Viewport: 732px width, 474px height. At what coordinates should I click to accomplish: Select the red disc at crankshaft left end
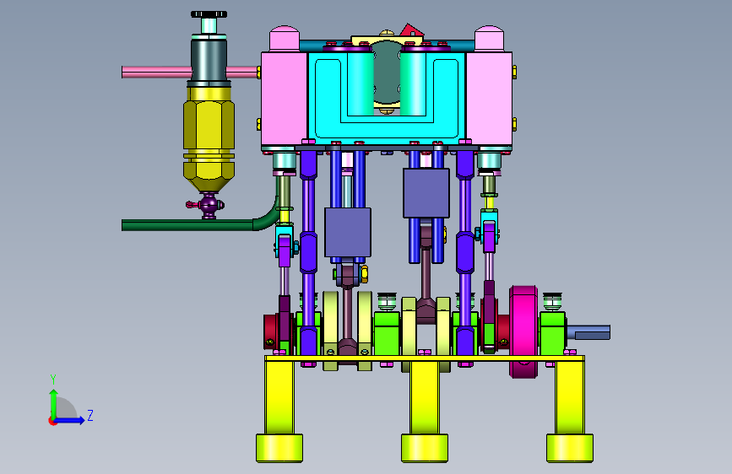tap(271, 332)
